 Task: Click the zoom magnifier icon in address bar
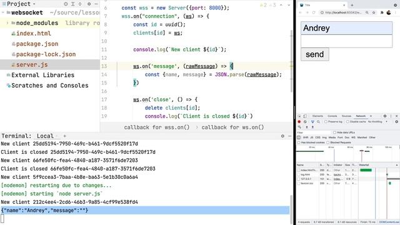pyautogui.click(x=367, y=12)
